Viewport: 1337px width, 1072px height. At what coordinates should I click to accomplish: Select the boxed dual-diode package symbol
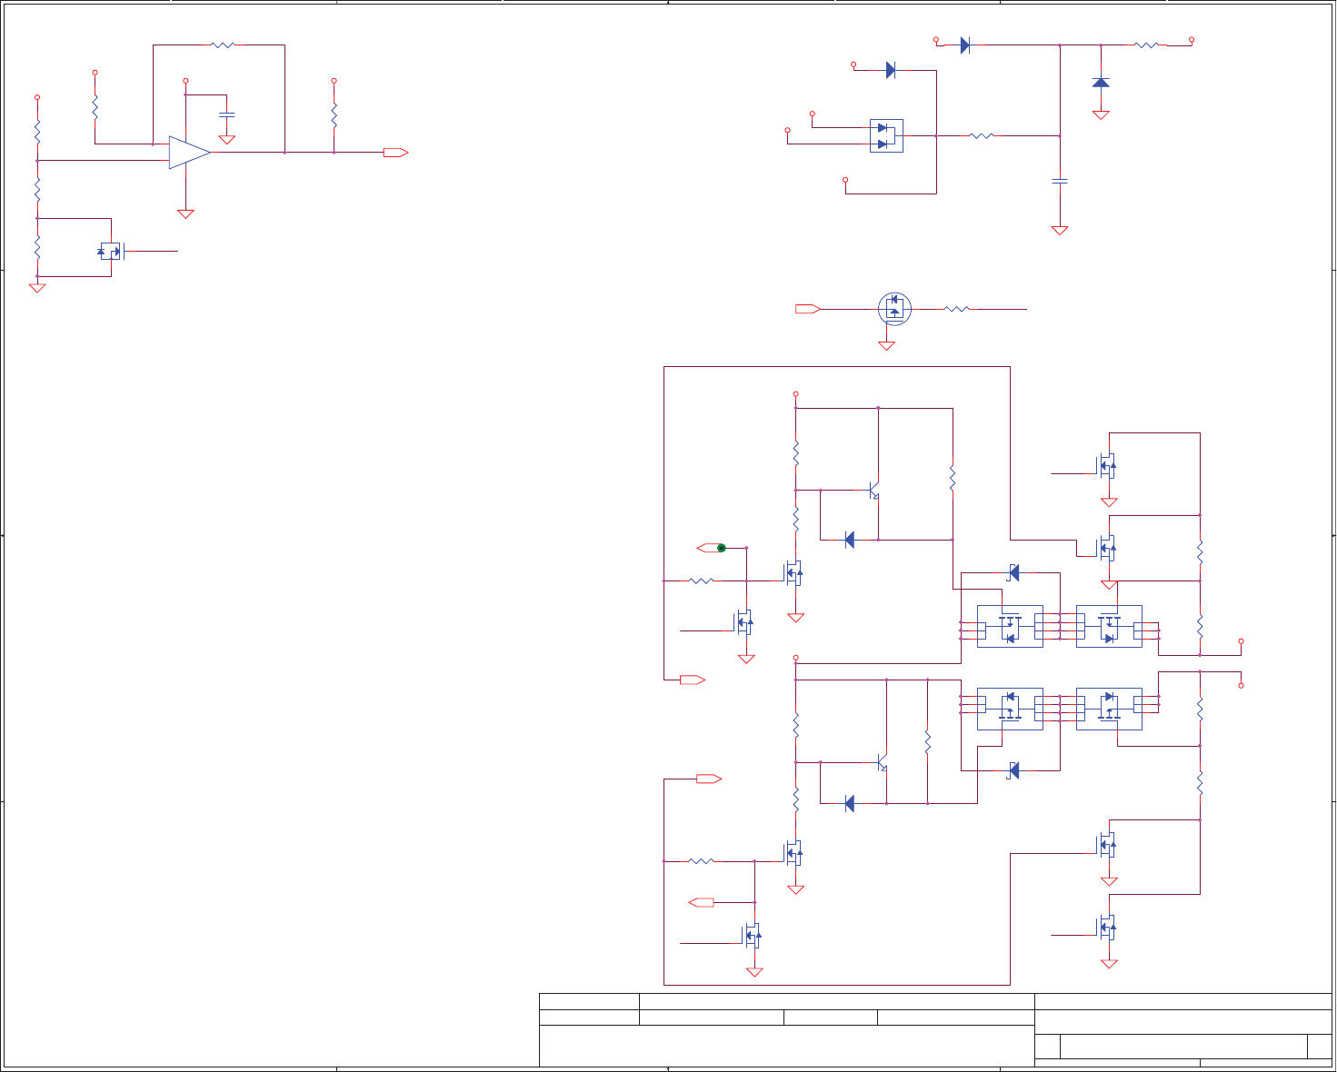click(886, 135)
